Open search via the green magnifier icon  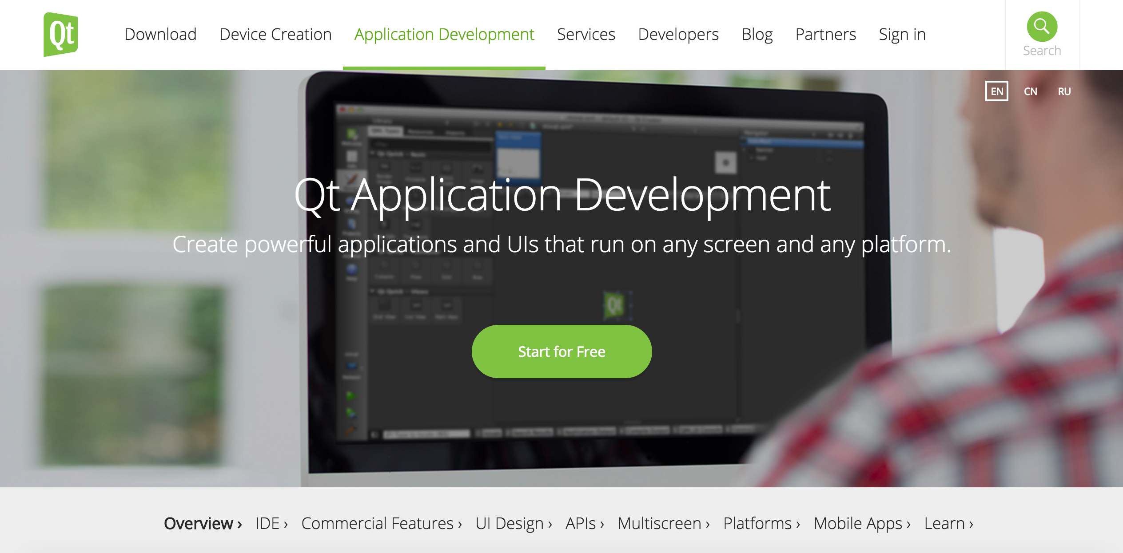click(1042, 27)
